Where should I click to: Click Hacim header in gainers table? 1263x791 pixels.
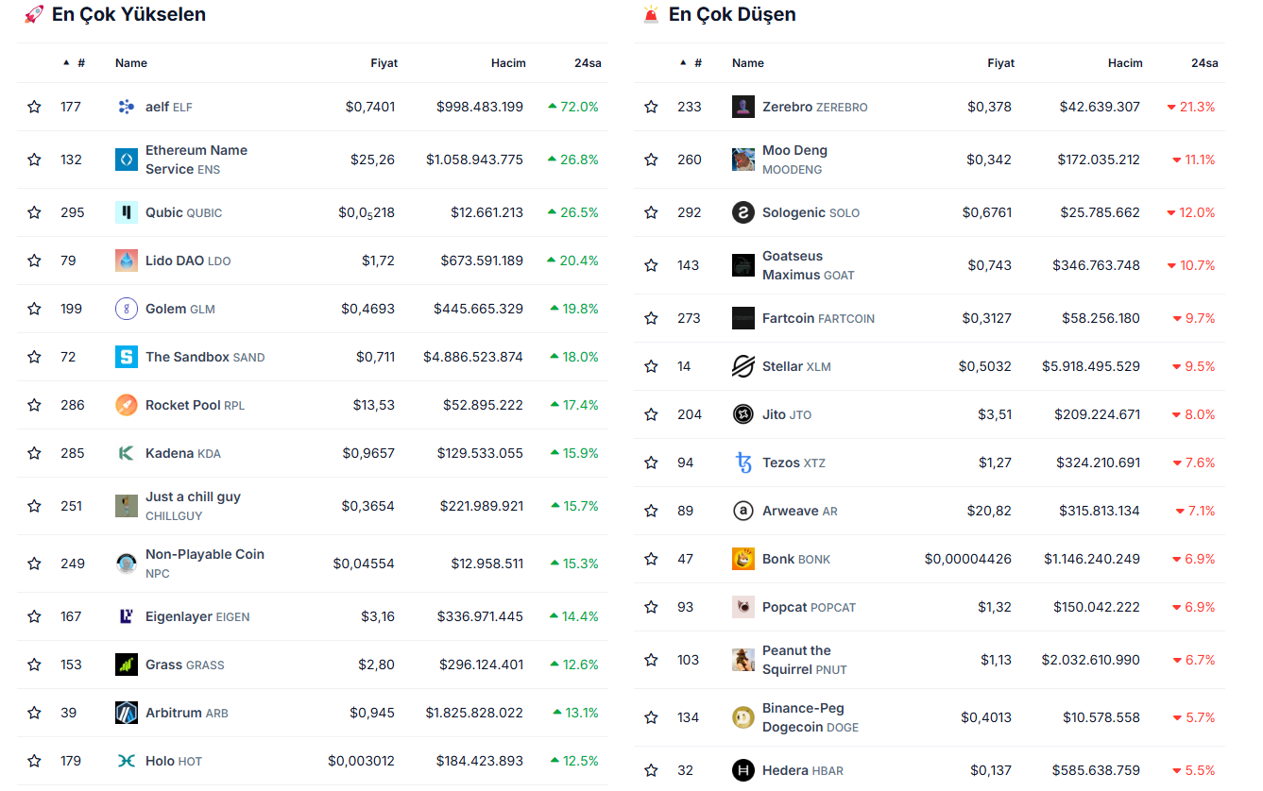(508, 63)
